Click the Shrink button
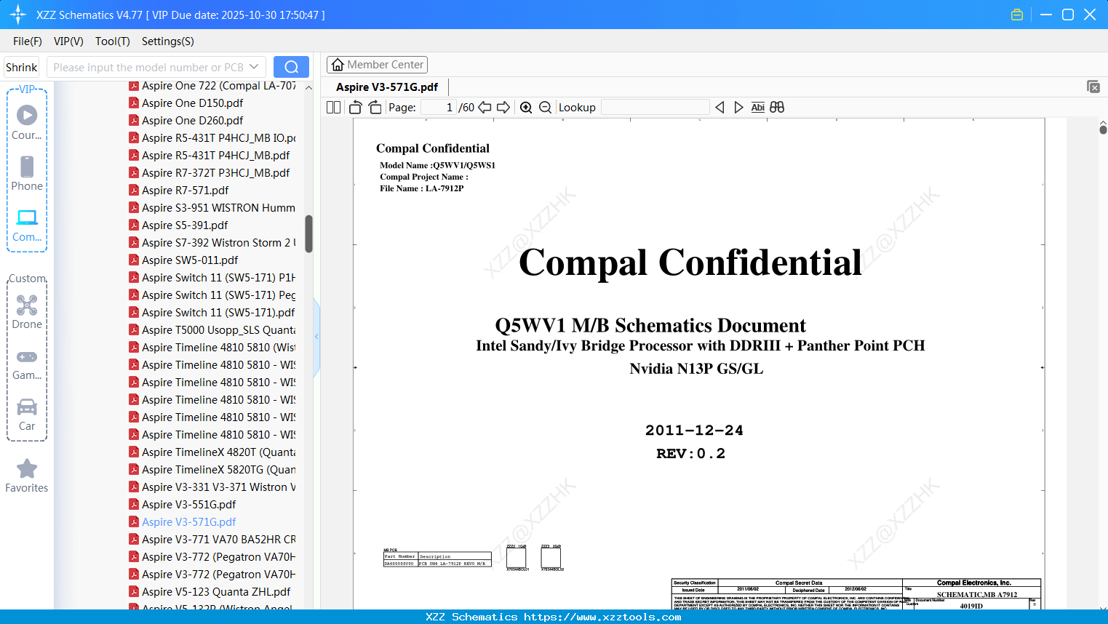The width and height of the screenshot is (1108, 624). click(x=22, y=67)
